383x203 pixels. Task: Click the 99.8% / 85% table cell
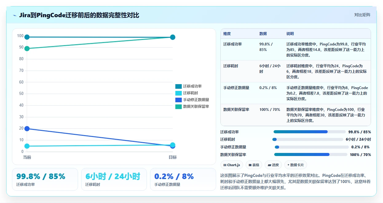coord(266,47)
